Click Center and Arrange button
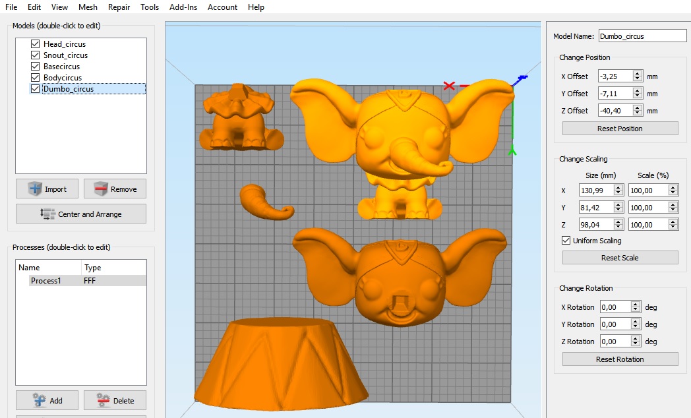The height and width of the screenshot is (418, 691). click(81, 214)
